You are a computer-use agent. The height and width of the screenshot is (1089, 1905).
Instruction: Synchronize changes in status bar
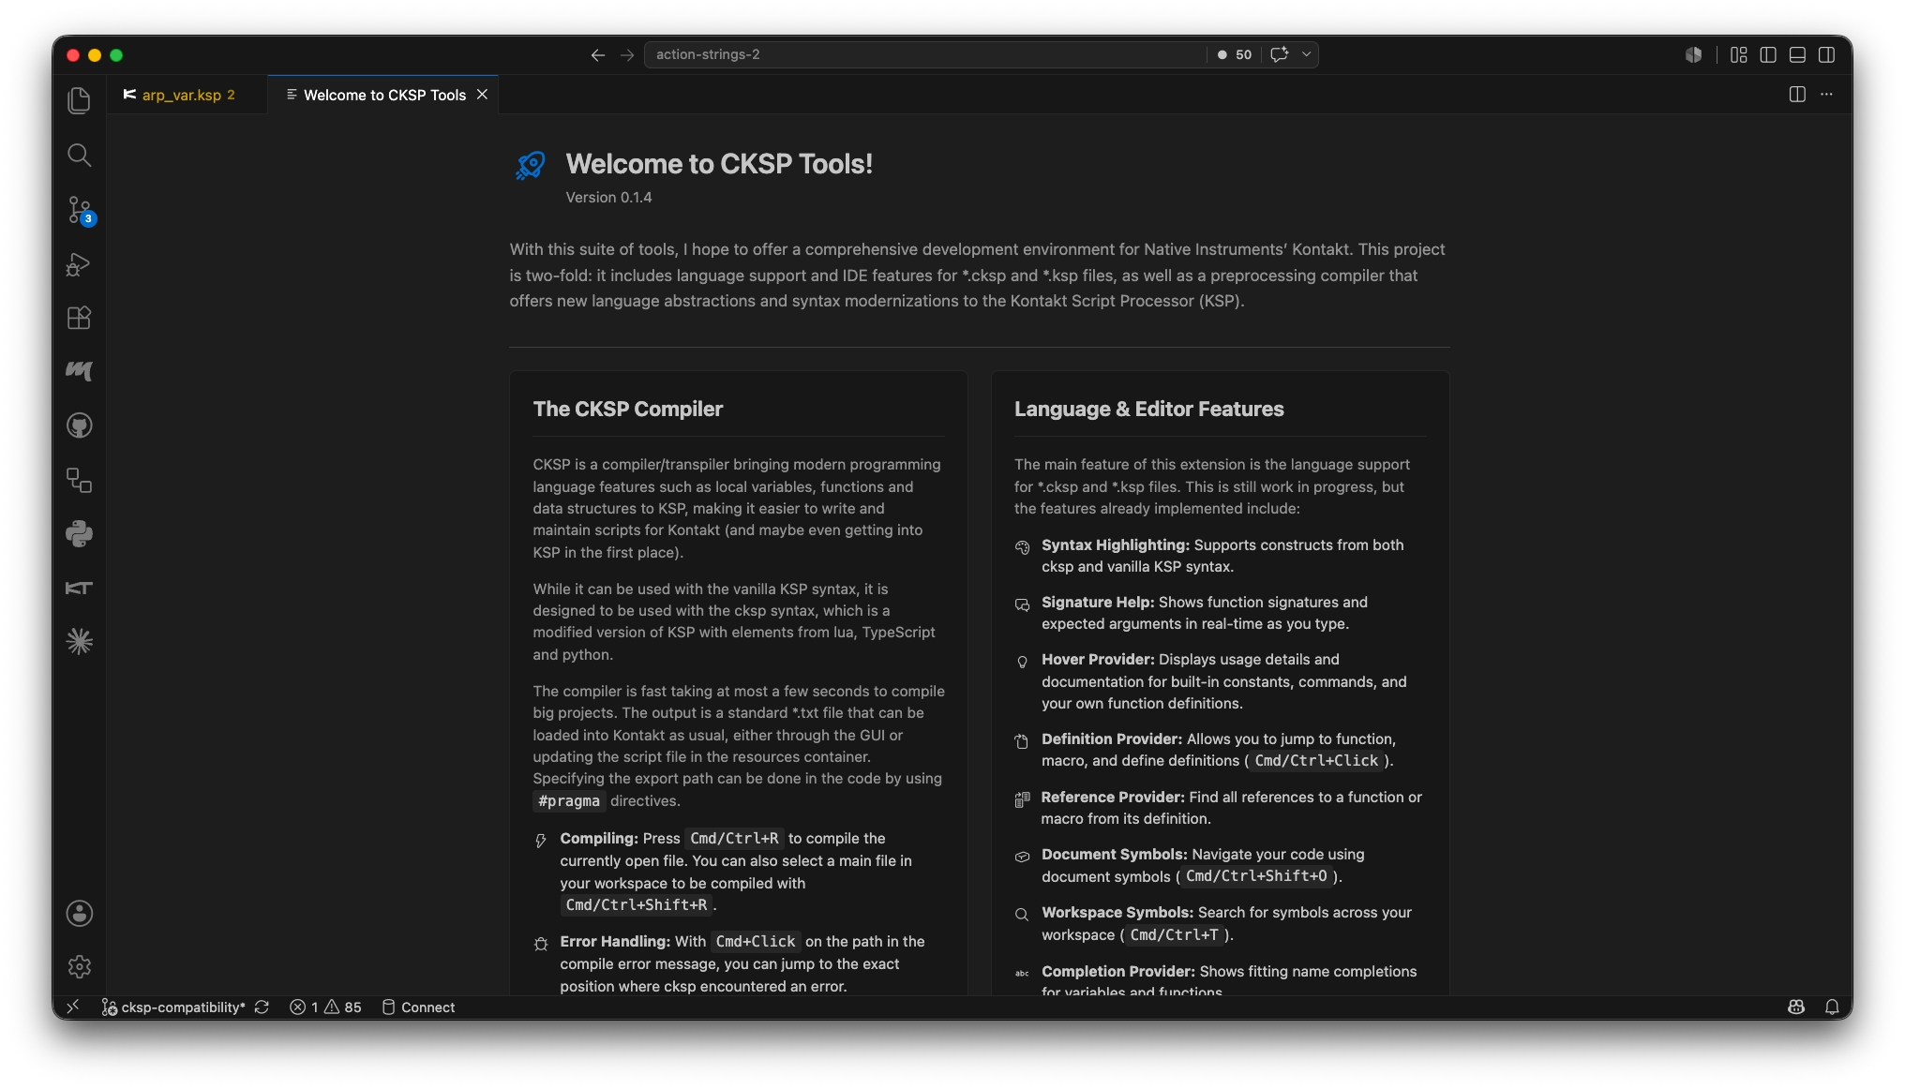coord(262,1007)
